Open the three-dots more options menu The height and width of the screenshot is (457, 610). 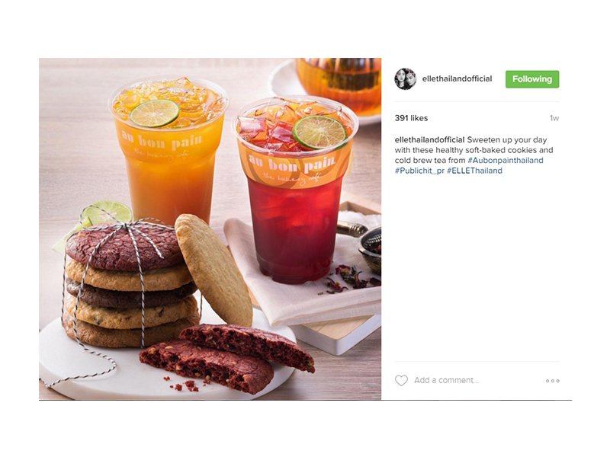coord(552,381)
